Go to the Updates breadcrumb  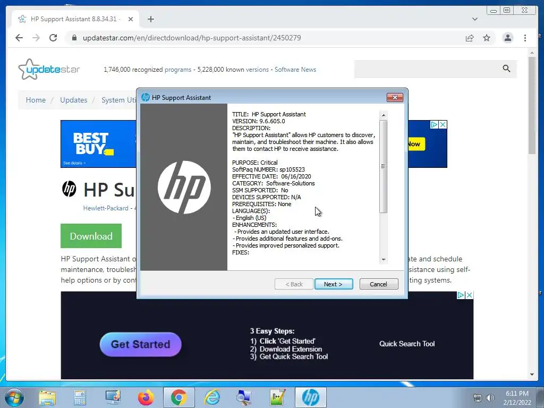tap(73, 100)
